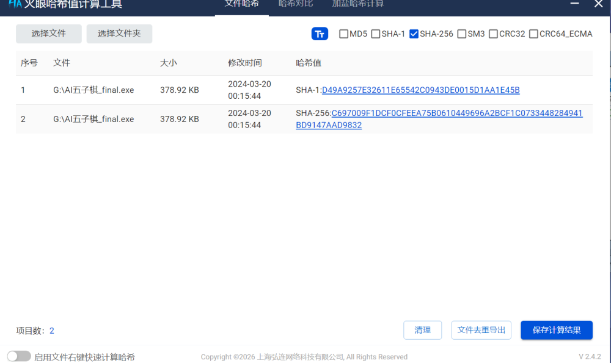Enable the SHA-1 checkbox

click(376, 34)
